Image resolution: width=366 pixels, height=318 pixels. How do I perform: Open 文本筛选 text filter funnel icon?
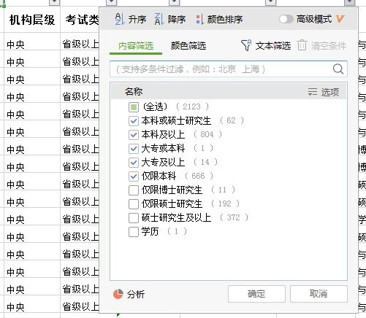(246, 45)
